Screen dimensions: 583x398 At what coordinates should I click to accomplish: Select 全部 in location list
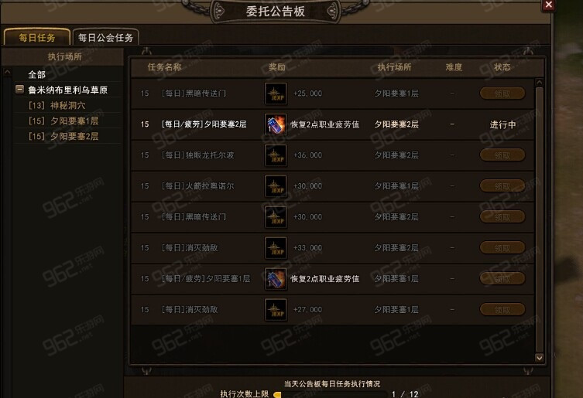click(37, 75)
